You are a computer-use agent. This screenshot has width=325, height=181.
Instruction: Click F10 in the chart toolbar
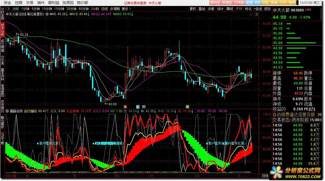coord(239,9)
